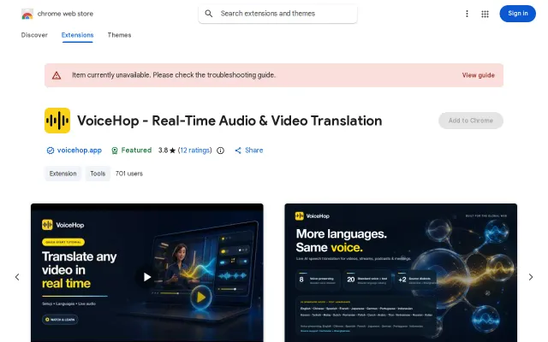
Task: Open the three-dot more options menu
Action: tap(467, 14)
